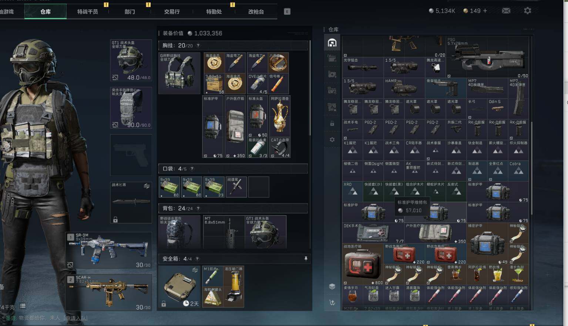
Task: Click the E key hint icon
Action: click(x=287, y=11)
